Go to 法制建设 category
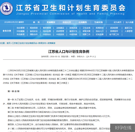Image resolution: width=135 pixels, height=132 pixels. pos(60,28)
